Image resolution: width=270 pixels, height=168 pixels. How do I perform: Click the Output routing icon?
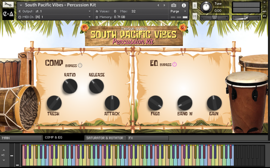pyautogui.click(x=19, y=11)
